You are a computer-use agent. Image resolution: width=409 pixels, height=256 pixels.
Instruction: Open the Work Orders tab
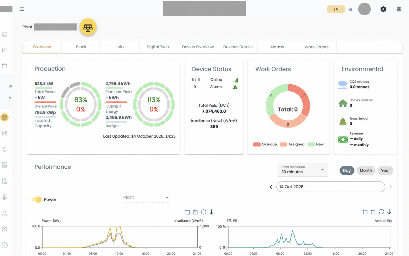pos(316,47)
